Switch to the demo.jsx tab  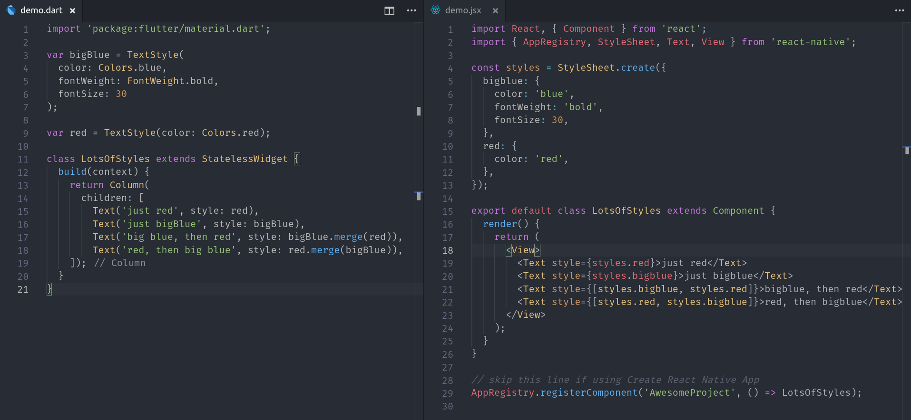[463, 10]
